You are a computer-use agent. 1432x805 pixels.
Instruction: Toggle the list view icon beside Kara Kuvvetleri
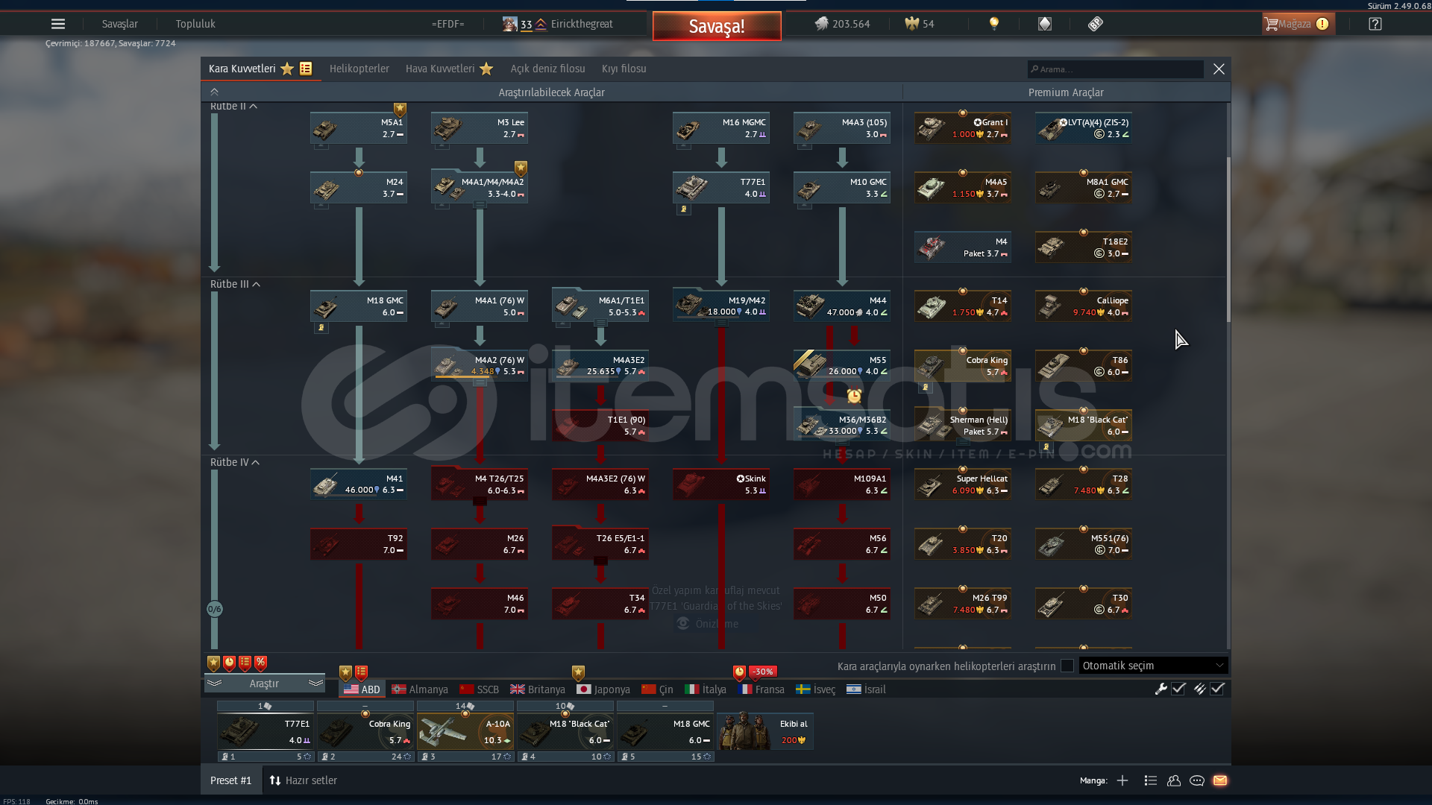pos(306,69)
